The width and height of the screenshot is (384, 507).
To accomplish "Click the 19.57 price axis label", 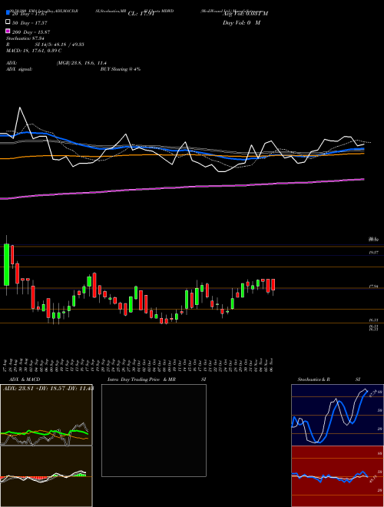I will (374, 253).
